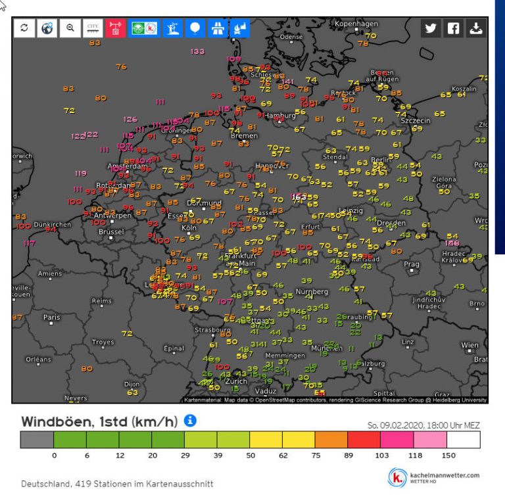The height and width of the screenshot is (495, 505).
Task: Select the motorway stations icon
Action: pos(218,28)
